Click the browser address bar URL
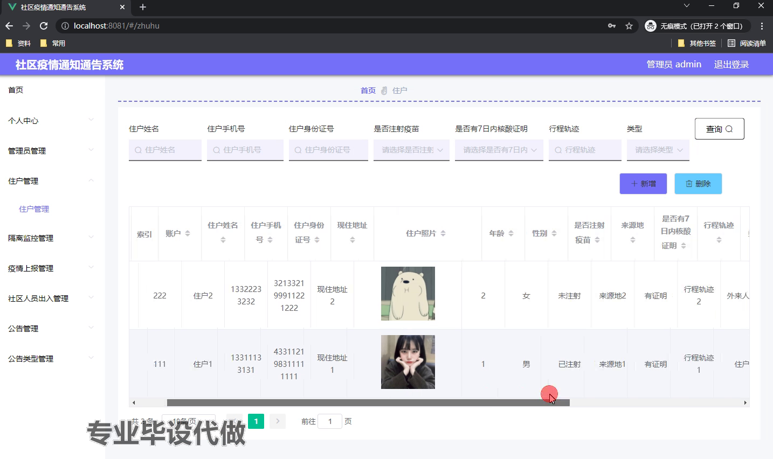The height and width of the screenshot is (459, 773). tap(116, 26)
